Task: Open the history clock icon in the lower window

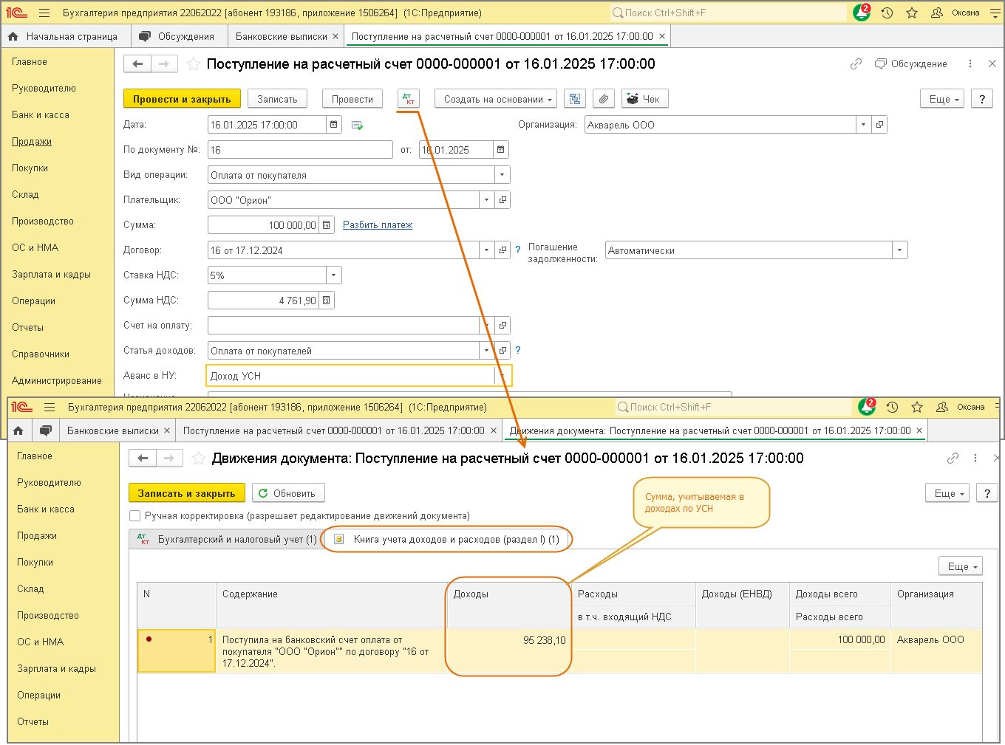Action: [893, 407]
